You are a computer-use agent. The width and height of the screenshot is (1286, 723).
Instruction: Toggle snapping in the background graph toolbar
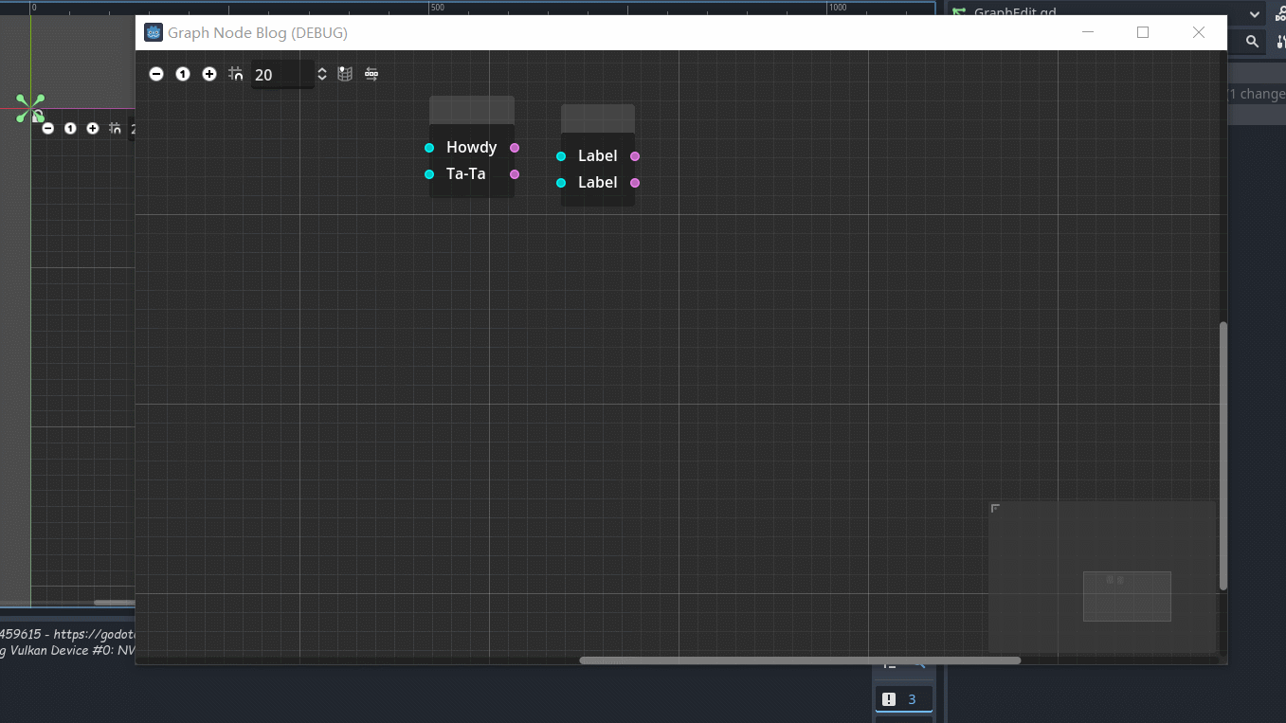tap(115, 128)
